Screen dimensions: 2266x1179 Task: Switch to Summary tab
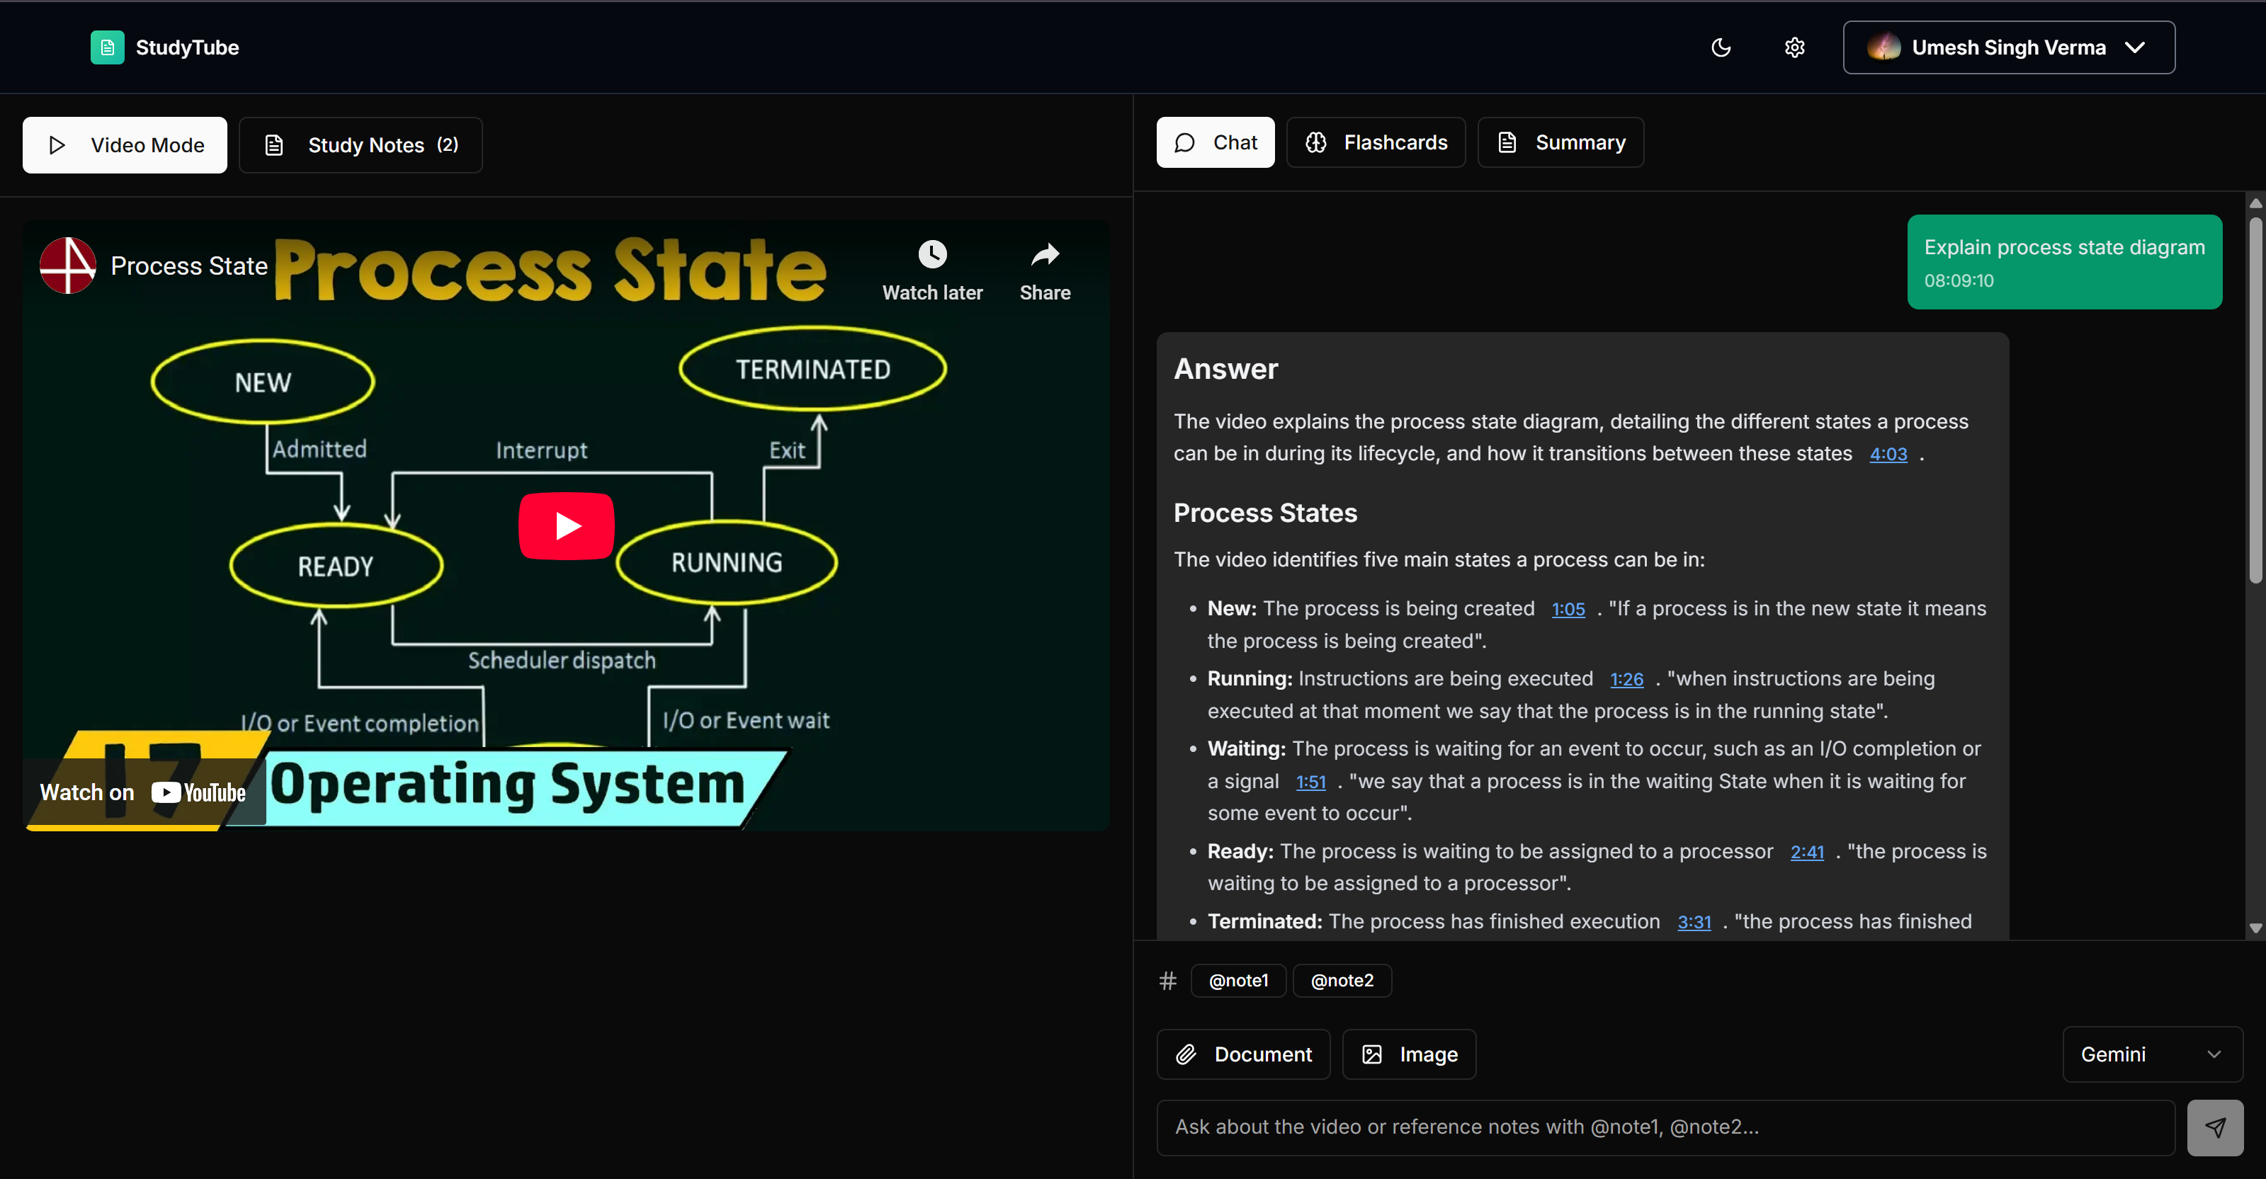[x=1560, y=142]
